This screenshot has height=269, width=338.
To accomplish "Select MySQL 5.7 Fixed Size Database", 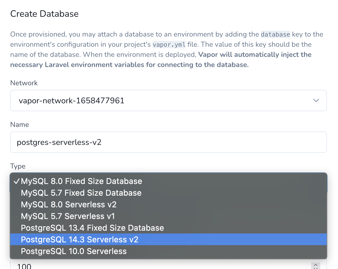I will (x=81, y=193).
